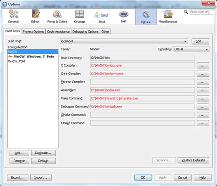Click the Assembler path field
Viewport: 217px width, 186px height.
[142, 90]
